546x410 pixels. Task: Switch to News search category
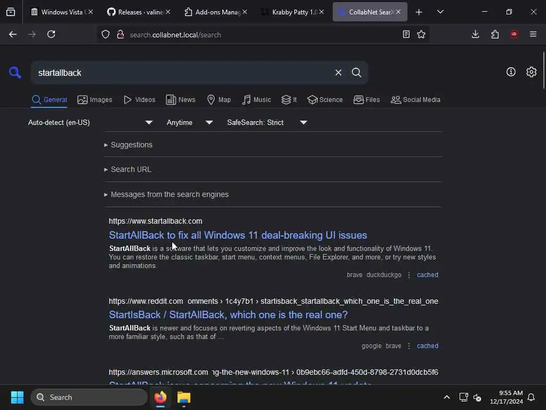coord(180,100)
